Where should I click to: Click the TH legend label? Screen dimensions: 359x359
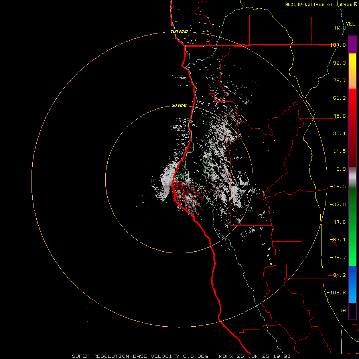tap(343, 311)
